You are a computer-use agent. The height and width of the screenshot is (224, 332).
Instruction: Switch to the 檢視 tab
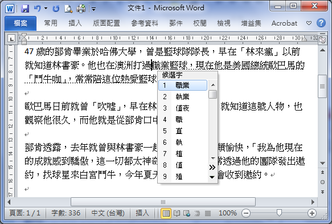pos(224,23)
